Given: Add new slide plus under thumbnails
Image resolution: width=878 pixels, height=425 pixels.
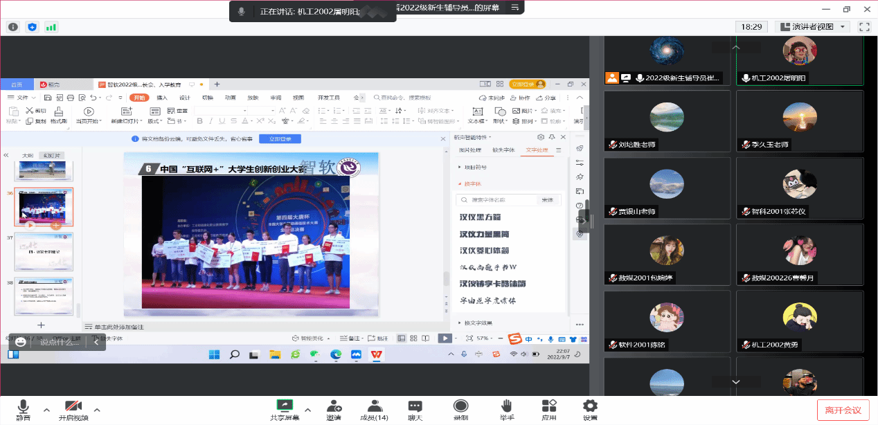Looking at the screenshot, I should pos(41,325).
